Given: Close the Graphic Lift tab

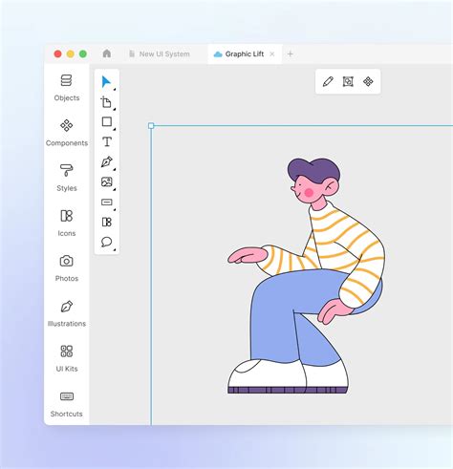Looking at the screenshot, I should 272,54.
